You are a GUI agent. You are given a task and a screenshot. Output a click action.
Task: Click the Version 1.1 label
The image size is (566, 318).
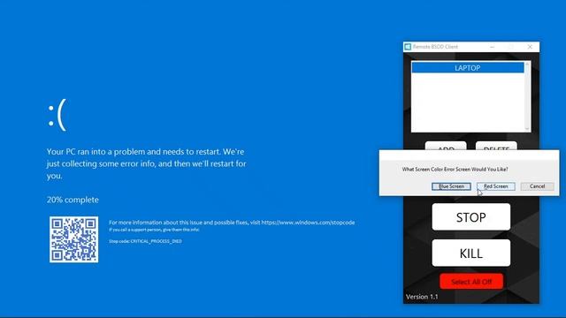422,297
